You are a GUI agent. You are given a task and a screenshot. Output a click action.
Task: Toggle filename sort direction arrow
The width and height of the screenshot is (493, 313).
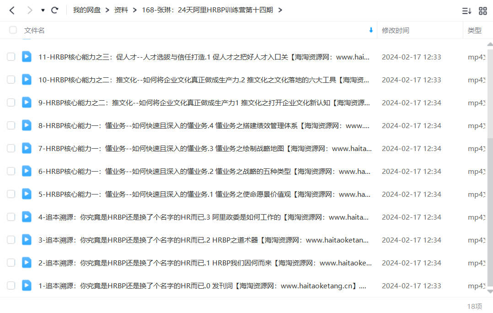pos(371,30)
